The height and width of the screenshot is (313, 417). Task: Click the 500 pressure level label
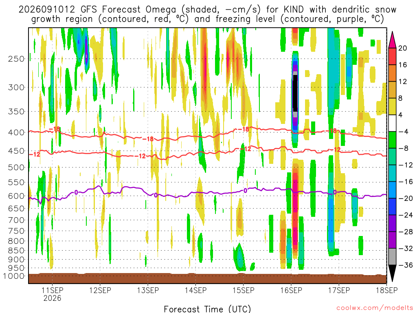click(16, 168)
